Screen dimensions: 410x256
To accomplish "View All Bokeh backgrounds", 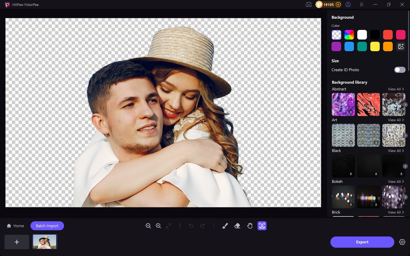I will click(396, 182).
